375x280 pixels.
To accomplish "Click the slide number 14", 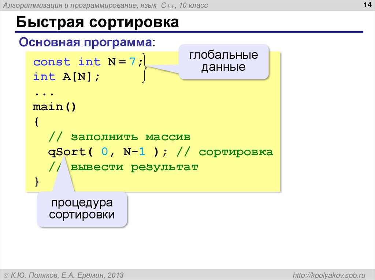I will [367, 4].
